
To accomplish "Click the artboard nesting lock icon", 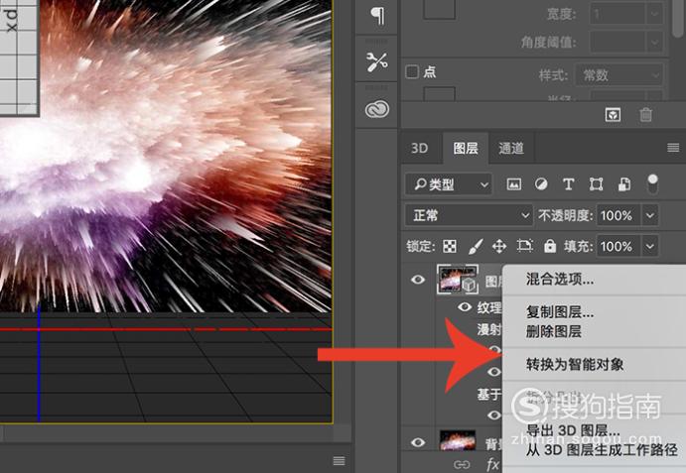I will click(524, 246).
